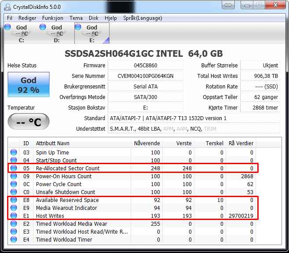The width and height of the screenshot is (289, 253).
Task: Click the Nåverende column header
Action: point(147,143)
